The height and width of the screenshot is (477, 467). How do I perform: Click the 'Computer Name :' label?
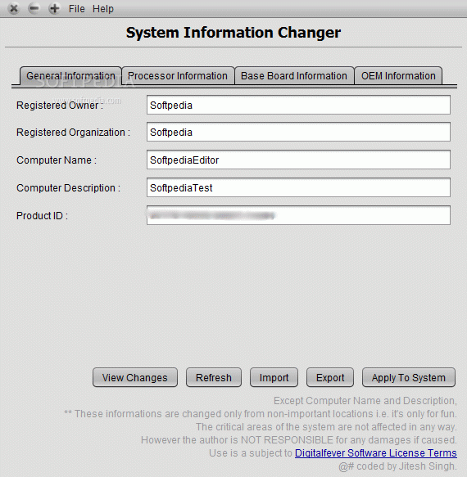click(x=57, y=160)
